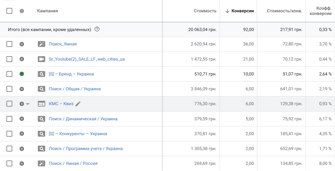Click cost per conversion 185,41 грн.
This screenshot has width=335, height=171.
point(291,134)
